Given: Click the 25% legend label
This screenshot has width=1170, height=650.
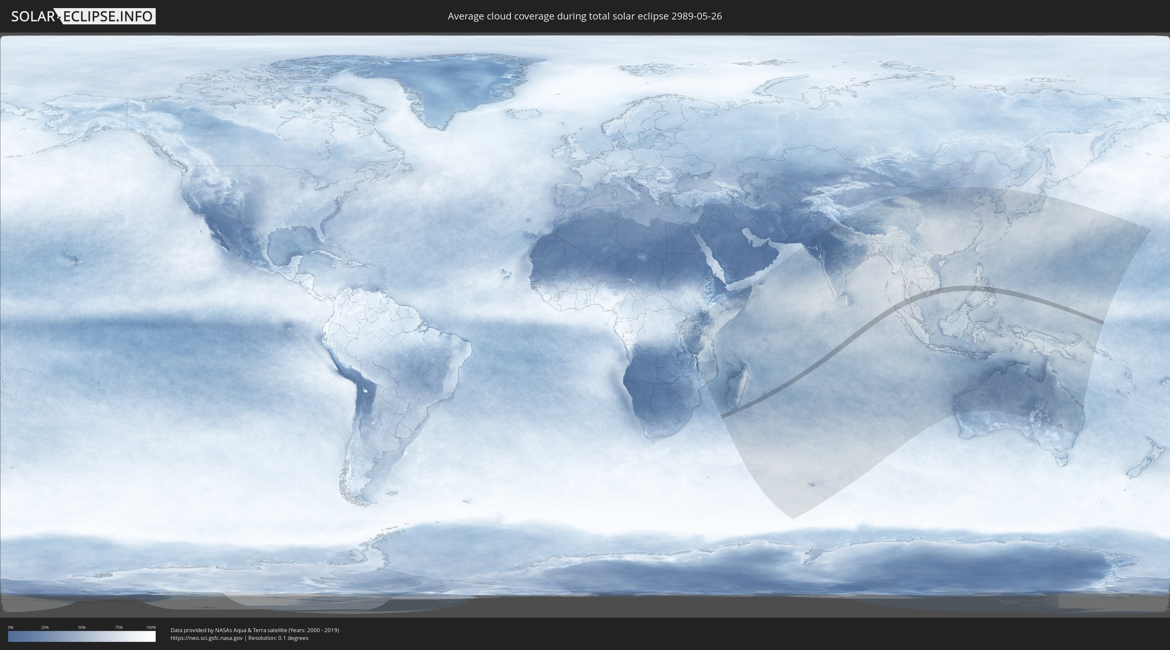Looking at the screenshot, I should coord(45,627).
